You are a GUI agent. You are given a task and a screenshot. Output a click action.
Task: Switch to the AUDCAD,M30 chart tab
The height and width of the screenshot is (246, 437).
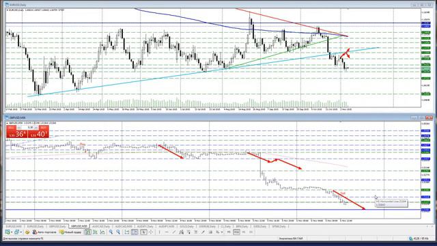pos(124,226)
